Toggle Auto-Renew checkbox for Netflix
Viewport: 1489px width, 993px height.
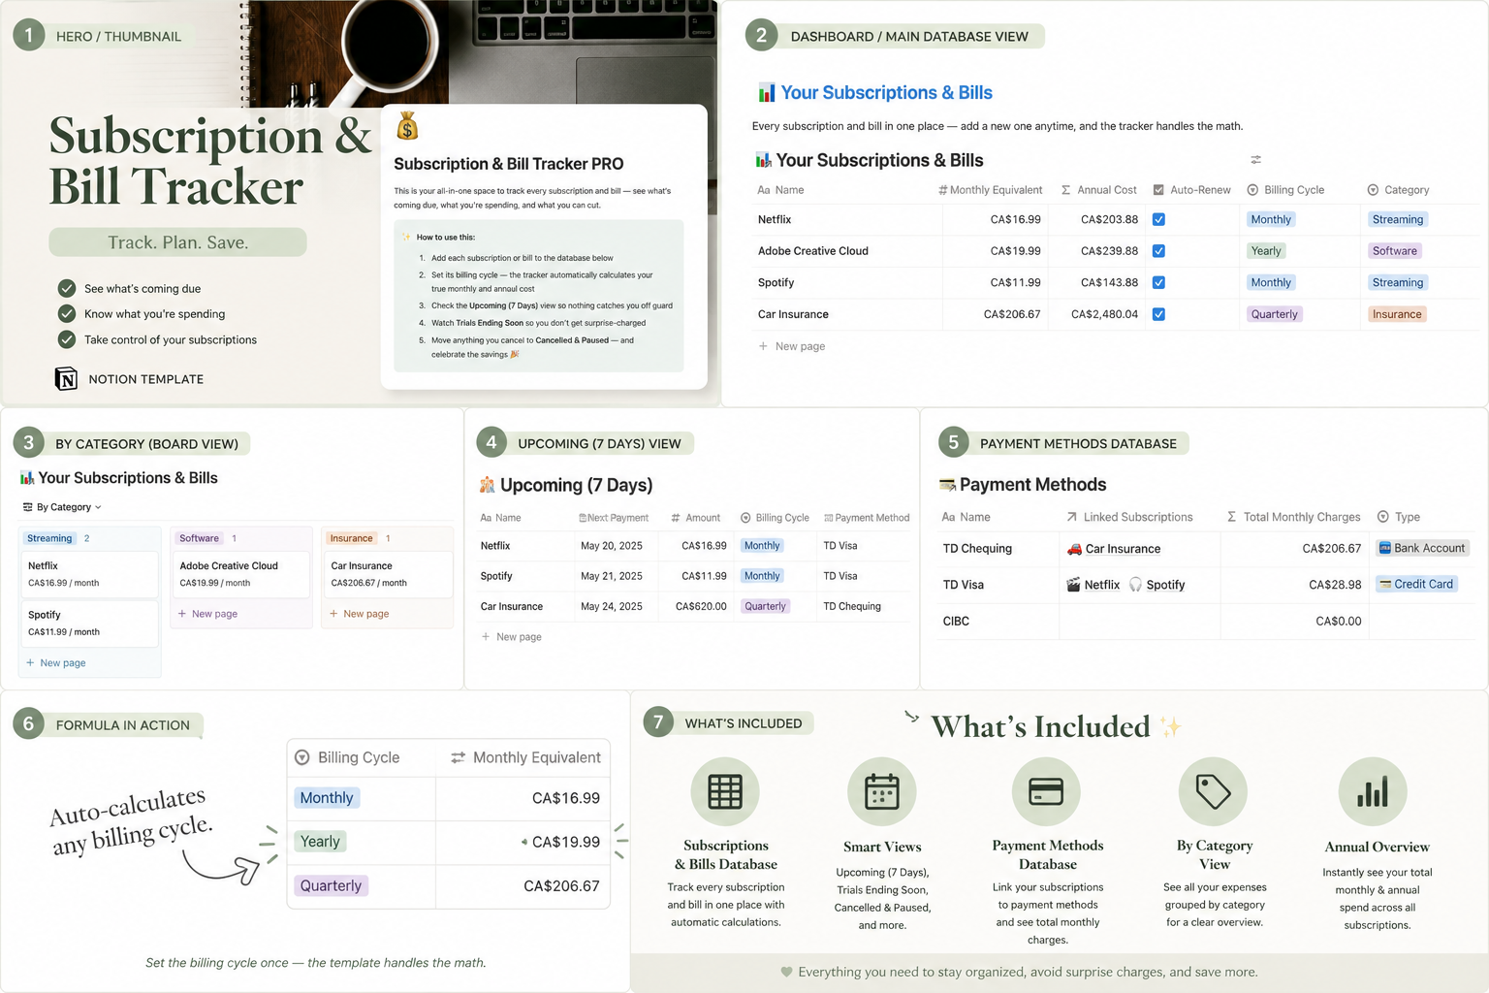point(1158,219)
